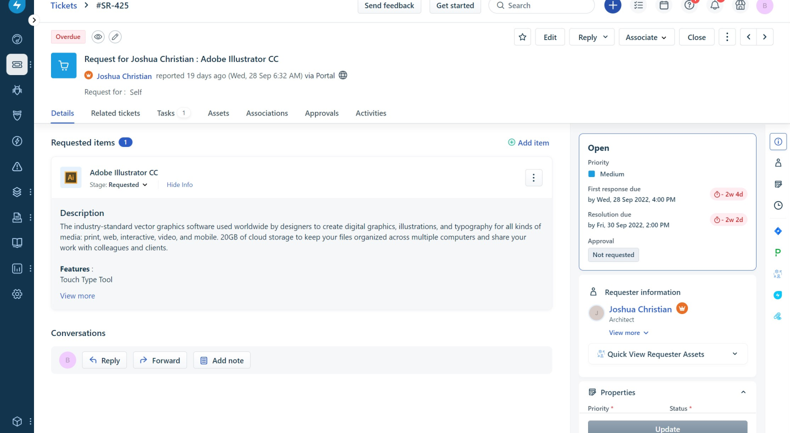Click the pencil edit icon near Overdue
The width and height of the screenshot is (790, 433).
coord(115,37)
